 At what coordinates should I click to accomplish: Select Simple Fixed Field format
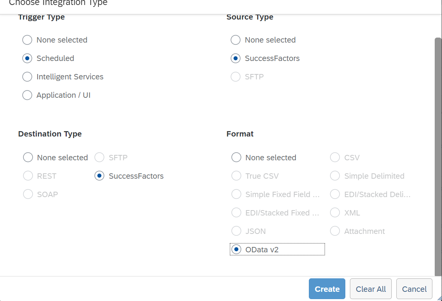point(236,194)
